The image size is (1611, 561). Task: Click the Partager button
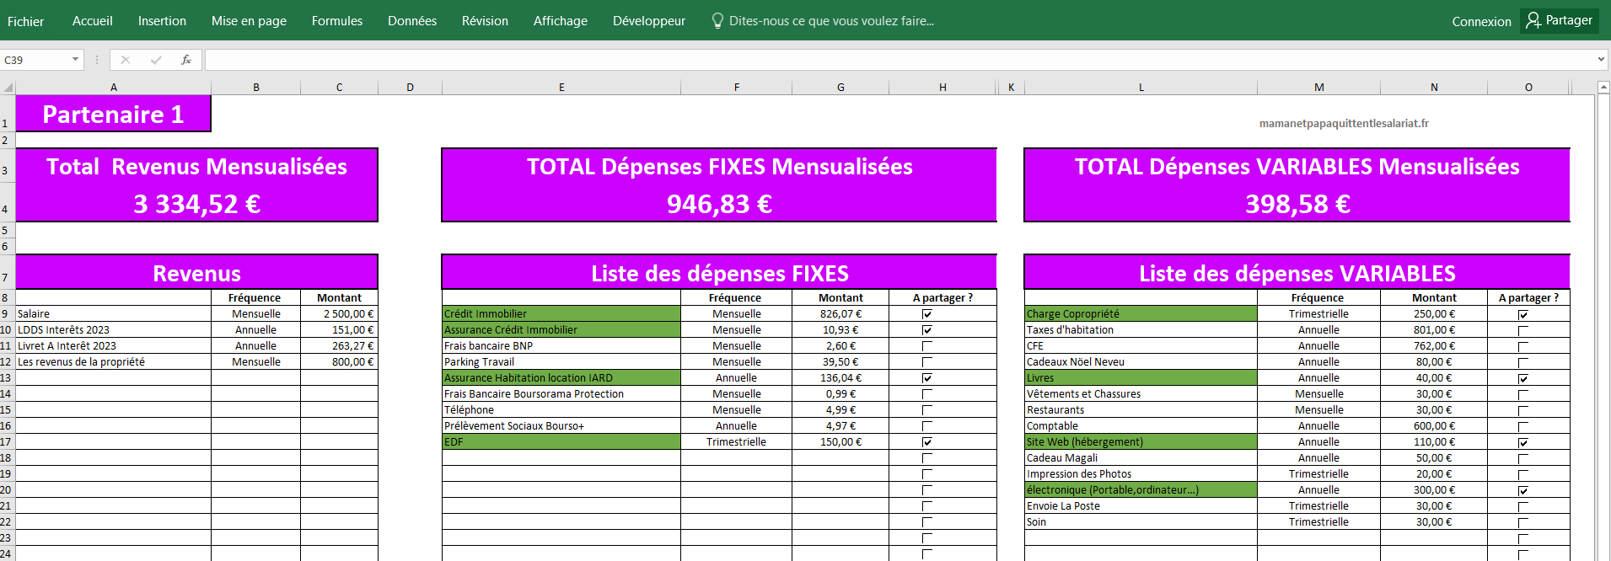(1560, 20)
